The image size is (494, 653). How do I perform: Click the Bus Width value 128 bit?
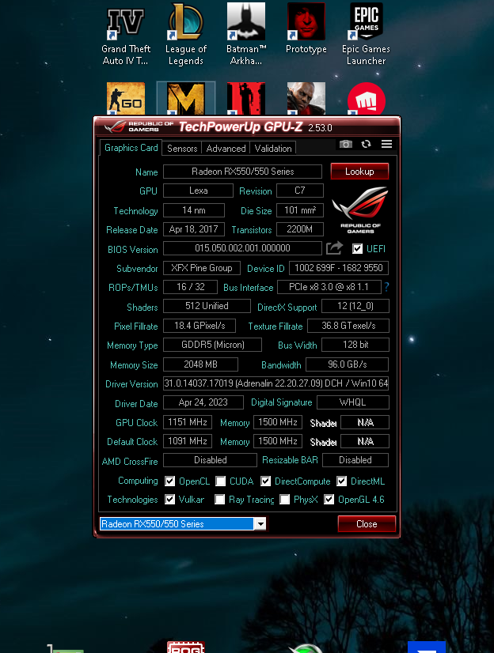click(355, 345)
